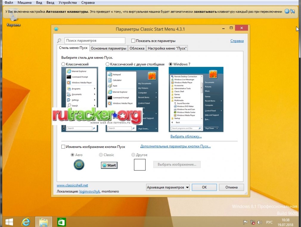Screen dimensions: 301x227
Task: Follow the Справка help link in the dialog
Action: tap(237, 41)
